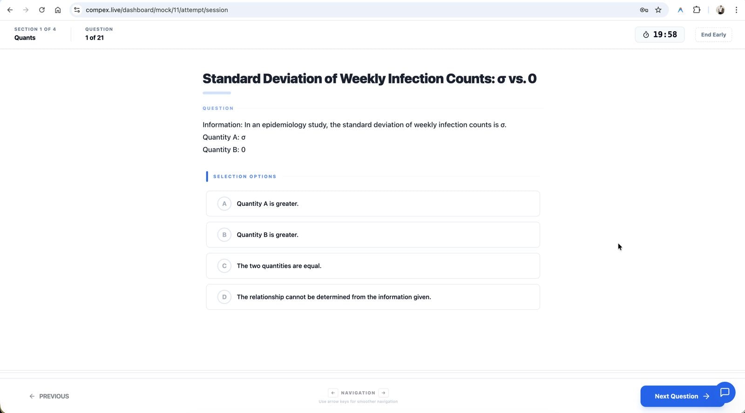Screen dimensions: 745x413
Task: Click the stopwatch timer icon
Action: pos(646,34)
